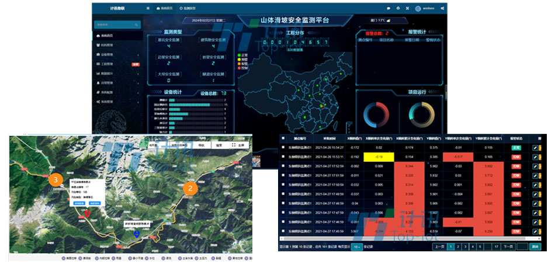
Task: Click the 实时数据量 label under counter
Action: click(x=295, y=50)
